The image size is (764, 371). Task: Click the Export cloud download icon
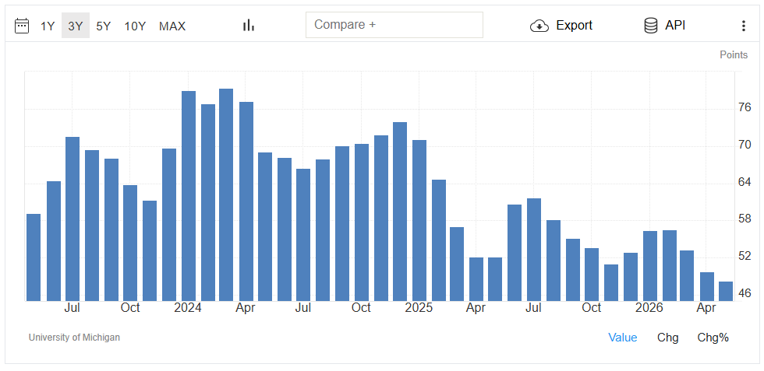tap(539, 26)
